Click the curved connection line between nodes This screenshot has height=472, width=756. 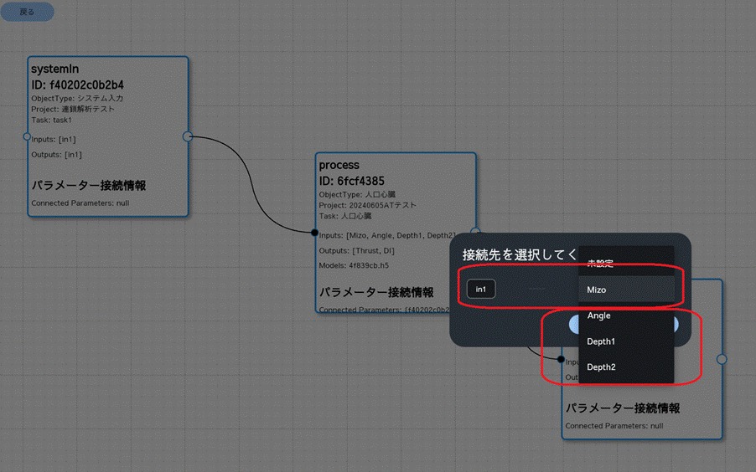coord(251,180)
